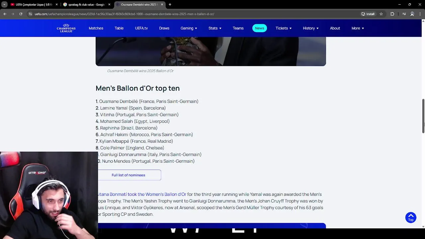Open the Teams page

pyautogui.click(x=238, y=28)
